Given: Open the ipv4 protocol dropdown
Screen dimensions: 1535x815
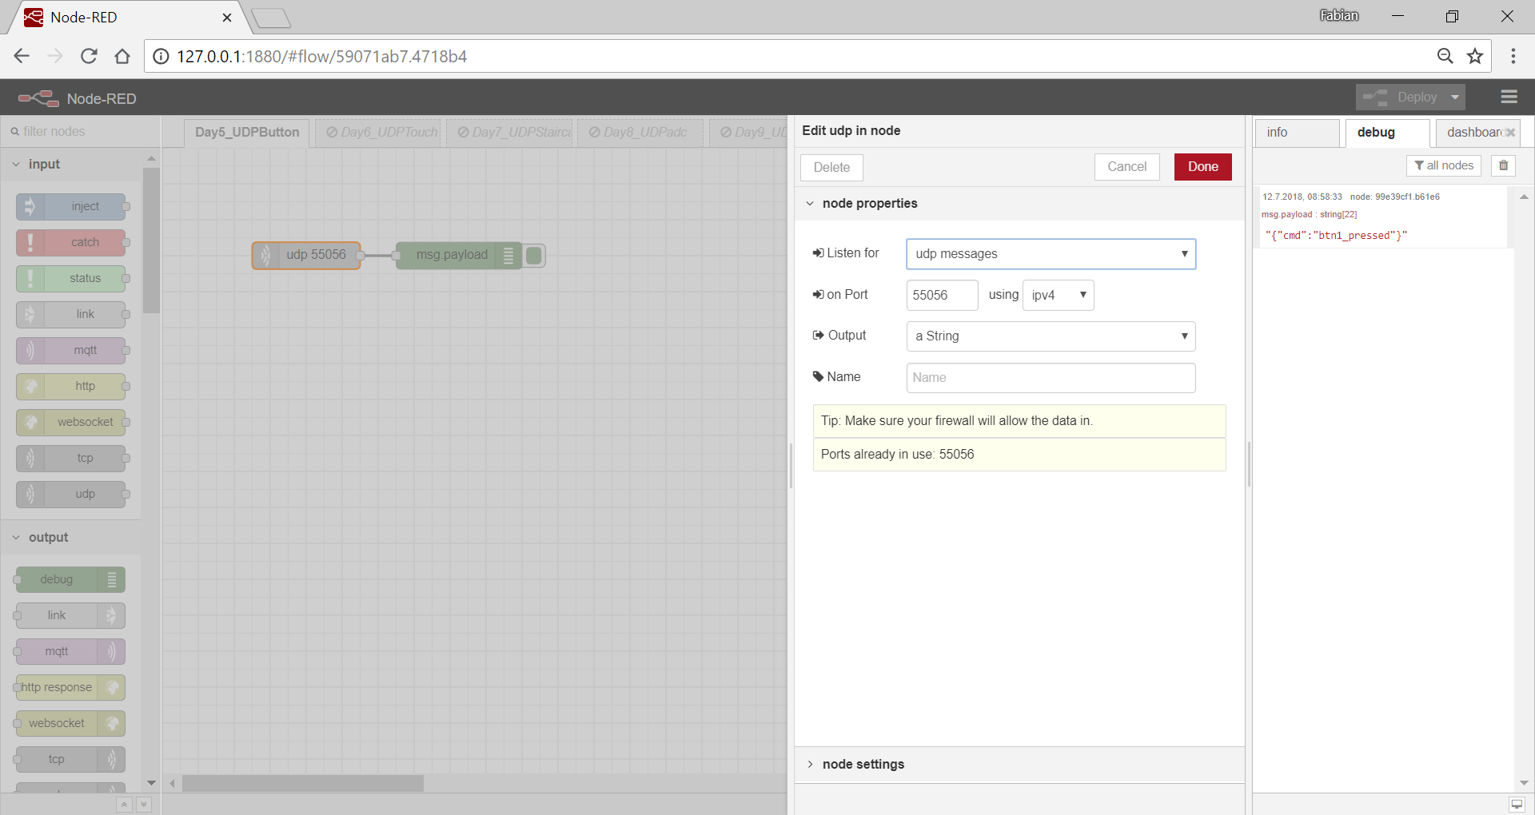Looking at the screenshot, I should [x=1058, y=295].
